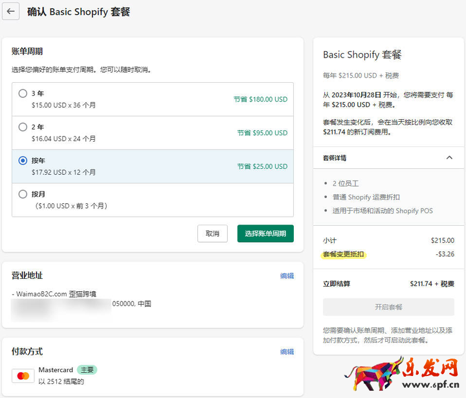Click the -$3.26 credit amount

(x=445, y=254)
